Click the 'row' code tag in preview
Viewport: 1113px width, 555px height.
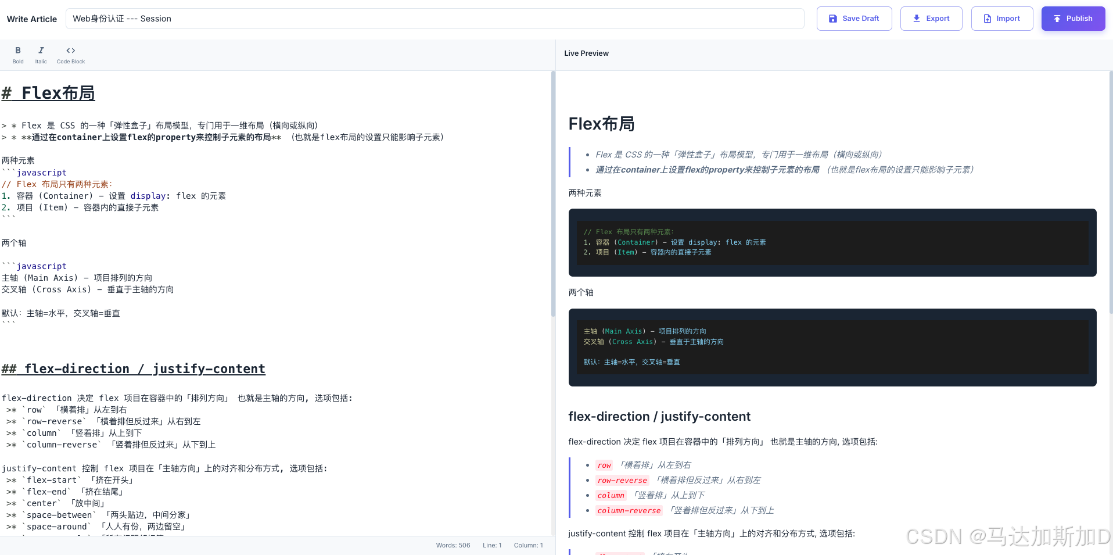(604, 466)
